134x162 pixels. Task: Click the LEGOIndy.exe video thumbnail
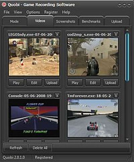pos(34,57)
